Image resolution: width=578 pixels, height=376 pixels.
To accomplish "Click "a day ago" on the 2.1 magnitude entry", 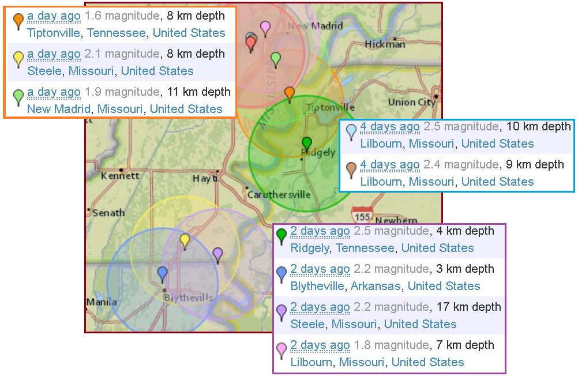I will (54, 54).
